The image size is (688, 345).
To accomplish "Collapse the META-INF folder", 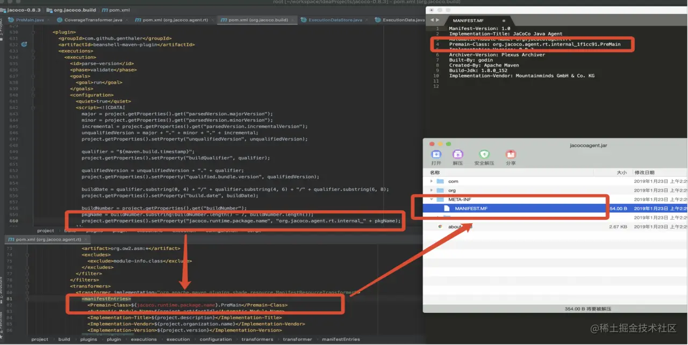I will (x=432, y=200).
